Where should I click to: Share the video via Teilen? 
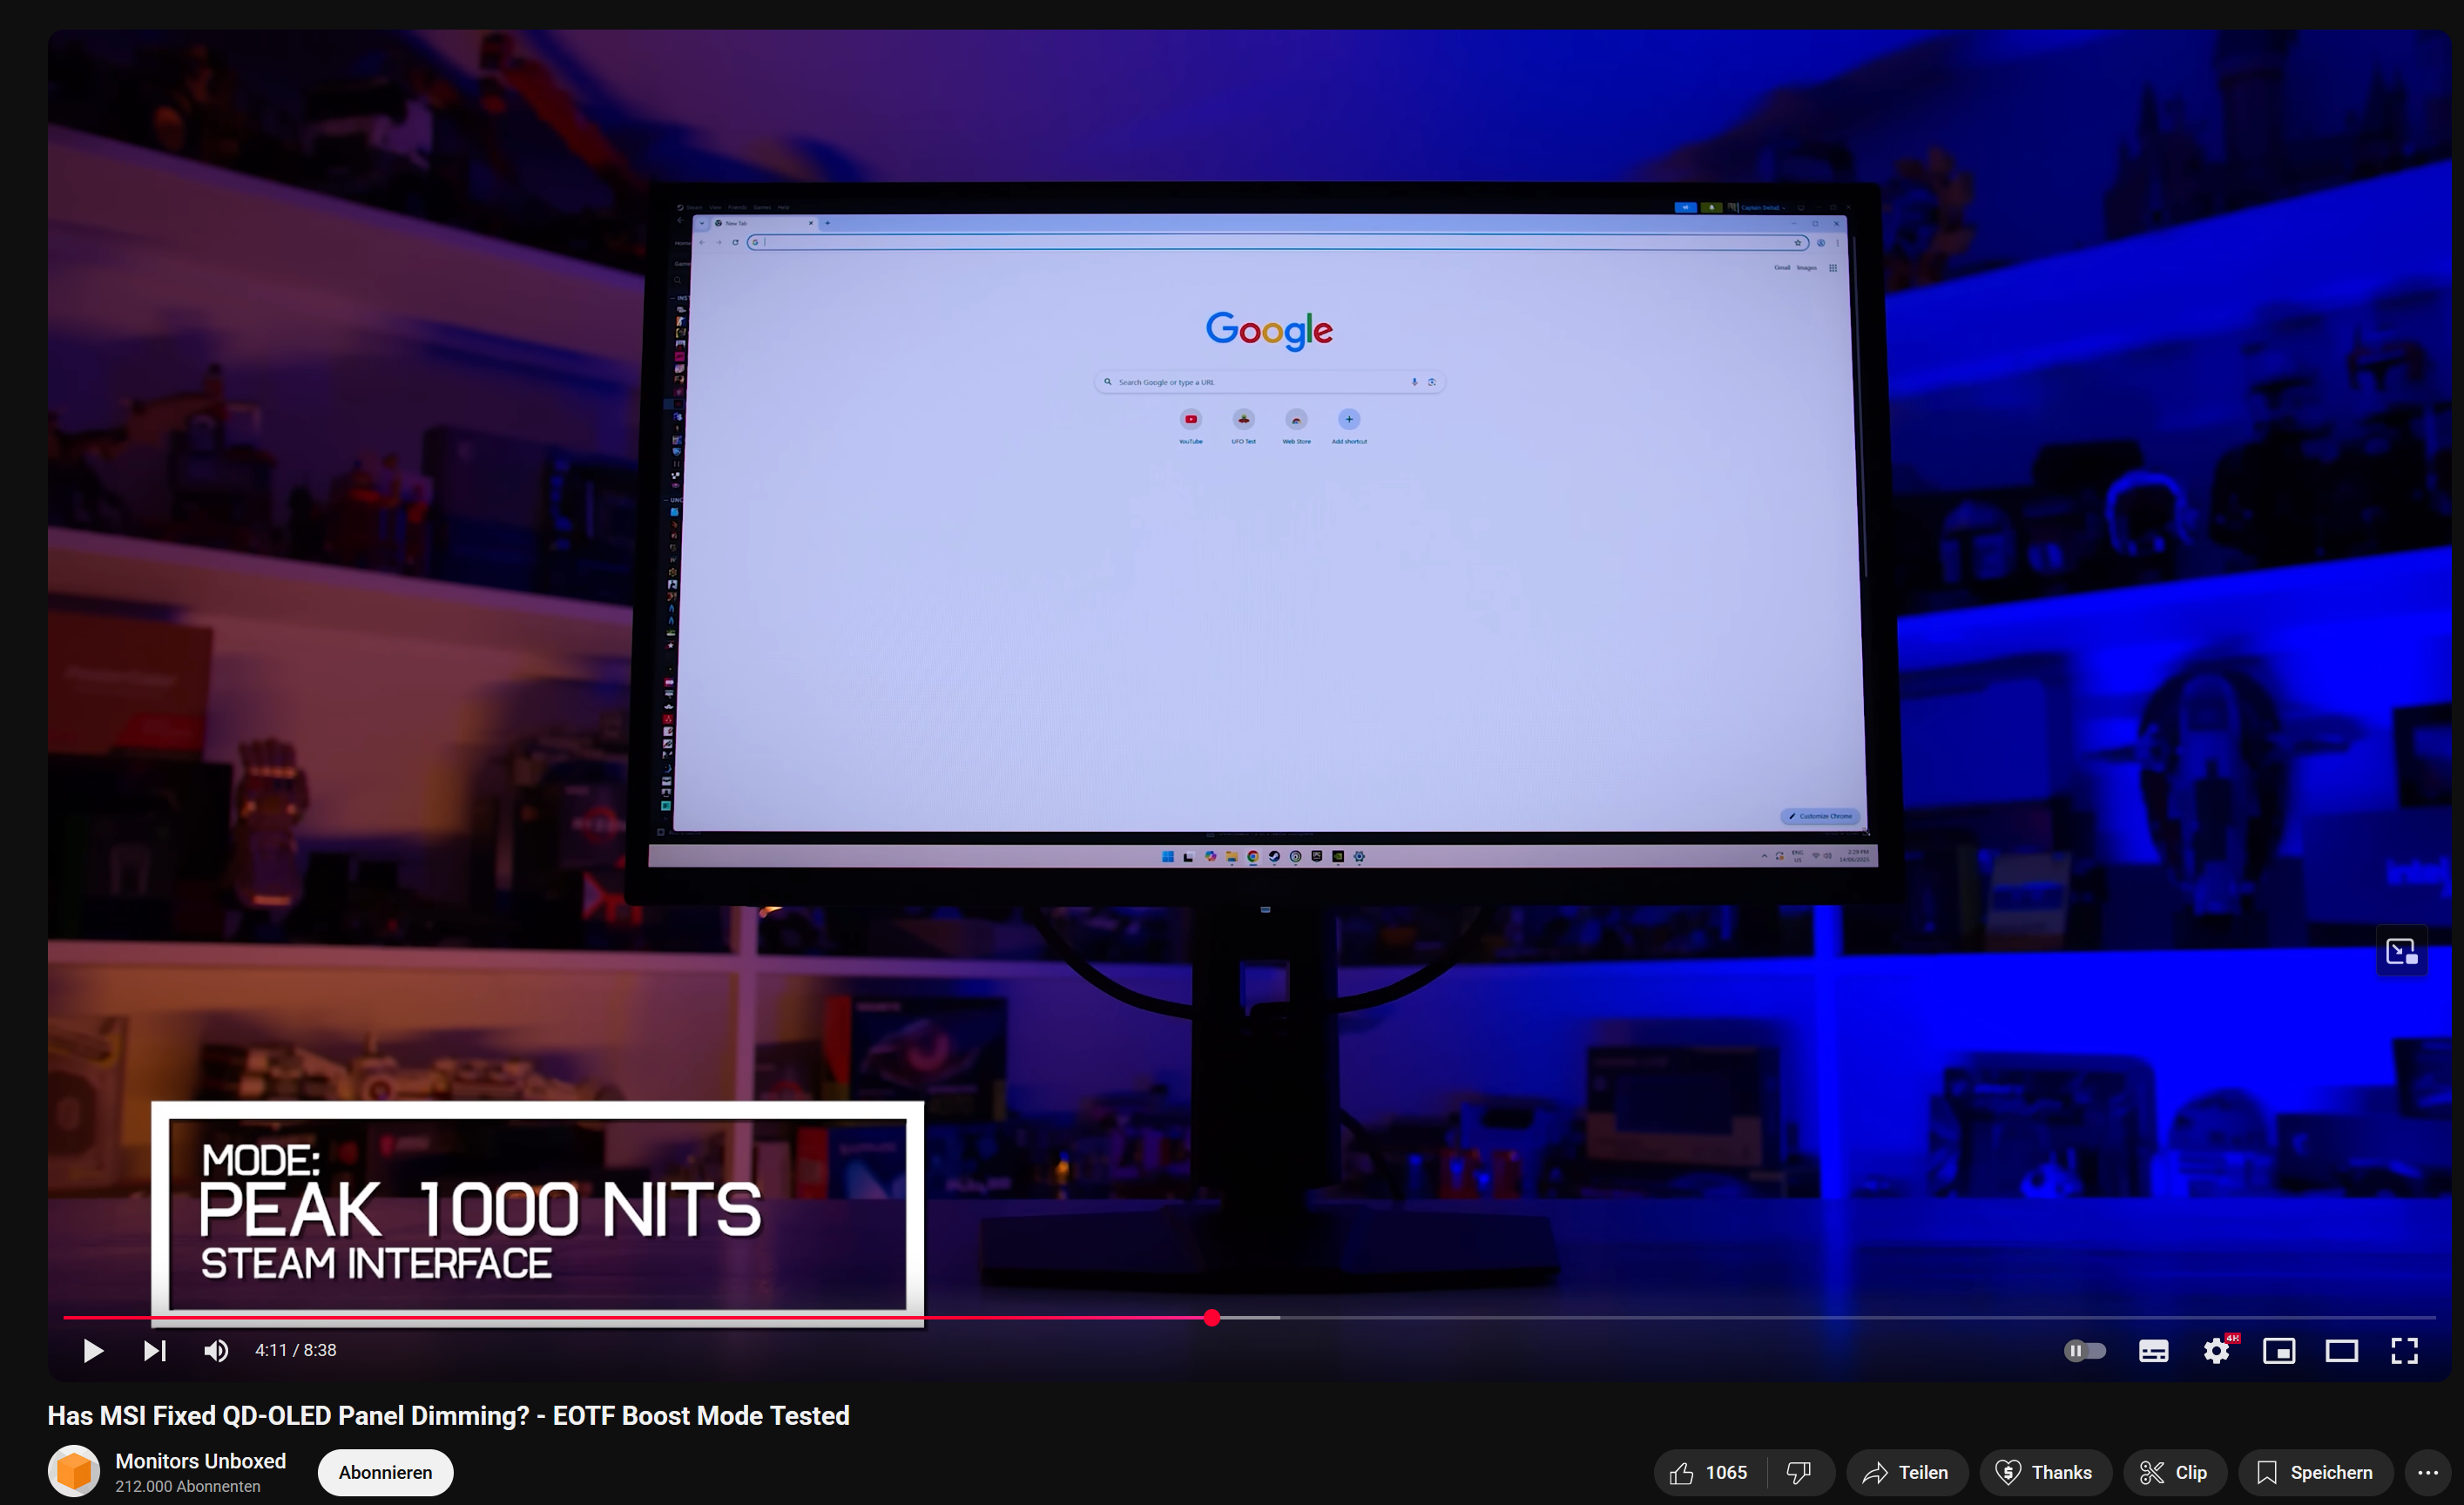point(1905,1472)
